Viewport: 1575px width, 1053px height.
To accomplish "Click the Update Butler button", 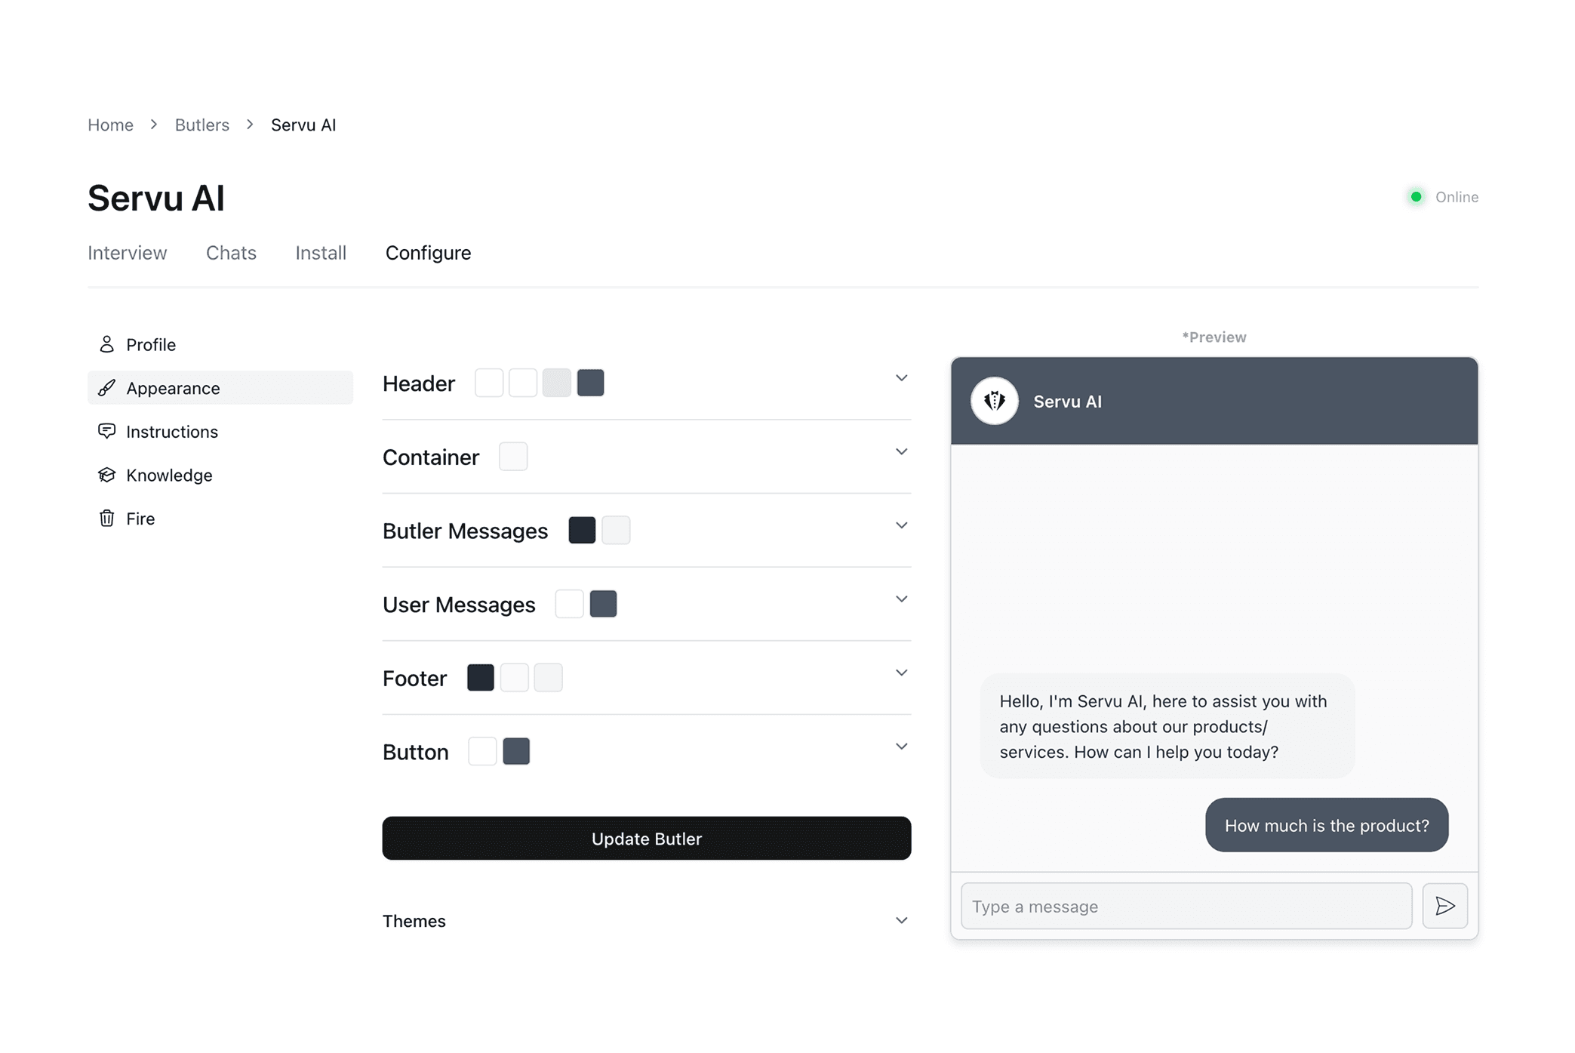I will coord(646,838).
